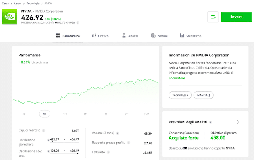Click the Acquisto forte consensus text

pyautogui.click(x=184, y=138)
